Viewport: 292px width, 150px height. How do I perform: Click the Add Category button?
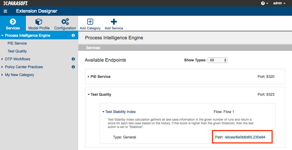(90, 24)
